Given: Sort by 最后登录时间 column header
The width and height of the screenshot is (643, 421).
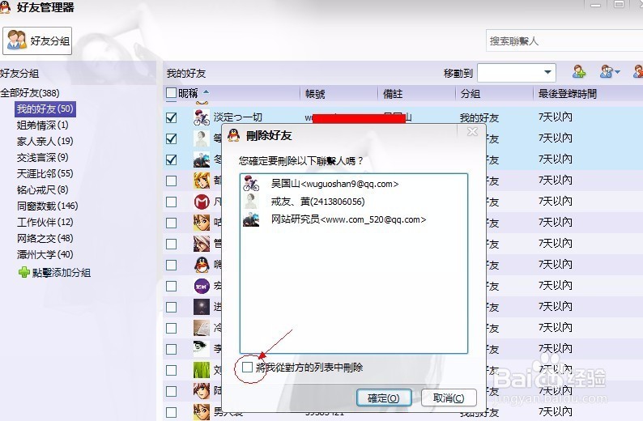Looking at the screenshot, I should click(567, 94).
